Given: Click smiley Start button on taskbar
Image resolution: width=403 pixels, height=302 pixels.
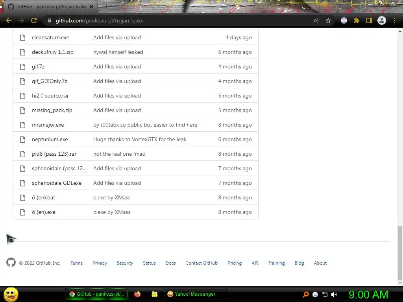Looking at the screenshot, I should [11, 294].
